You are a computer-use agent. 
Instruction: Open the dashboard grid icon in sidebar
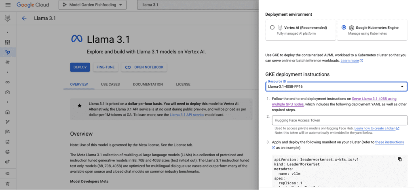[8, 42]
